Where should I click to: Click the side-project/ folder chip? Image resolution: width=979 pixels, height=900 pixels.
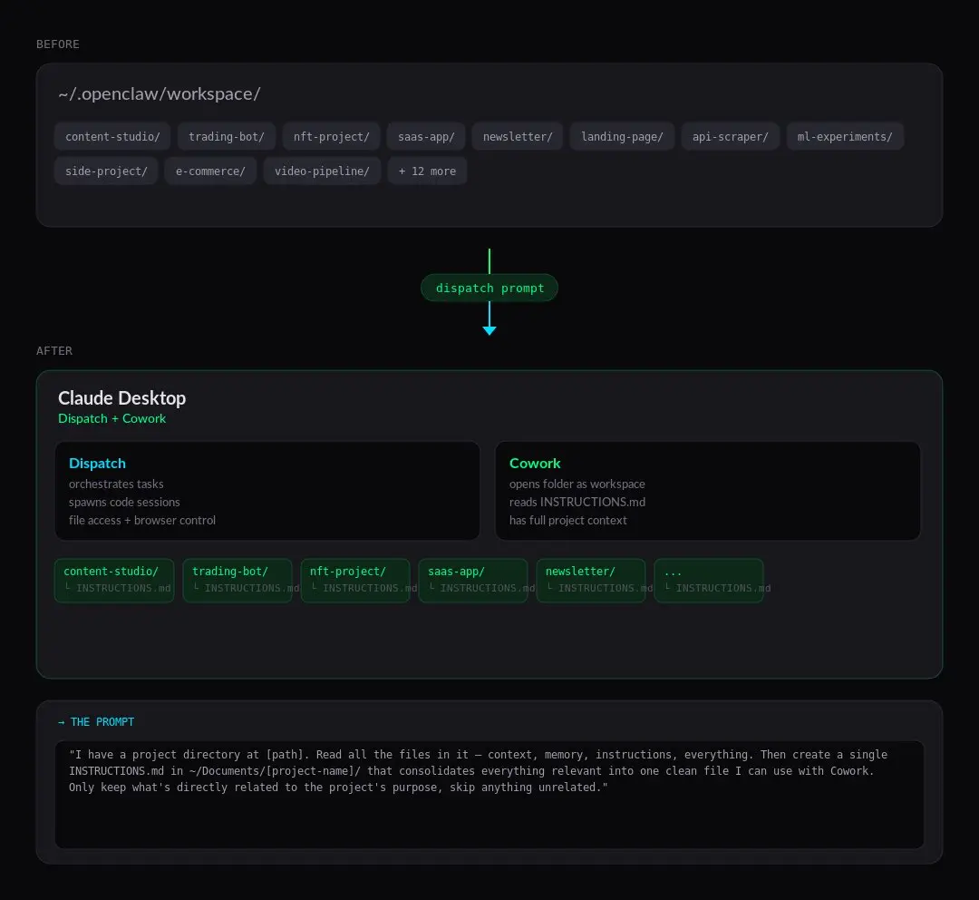(x=106, y=171)
